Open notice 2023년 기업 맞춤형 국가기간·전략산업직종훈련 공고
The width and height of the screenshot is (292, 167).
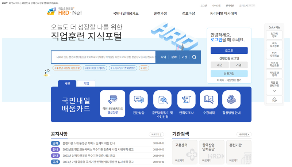98,162
